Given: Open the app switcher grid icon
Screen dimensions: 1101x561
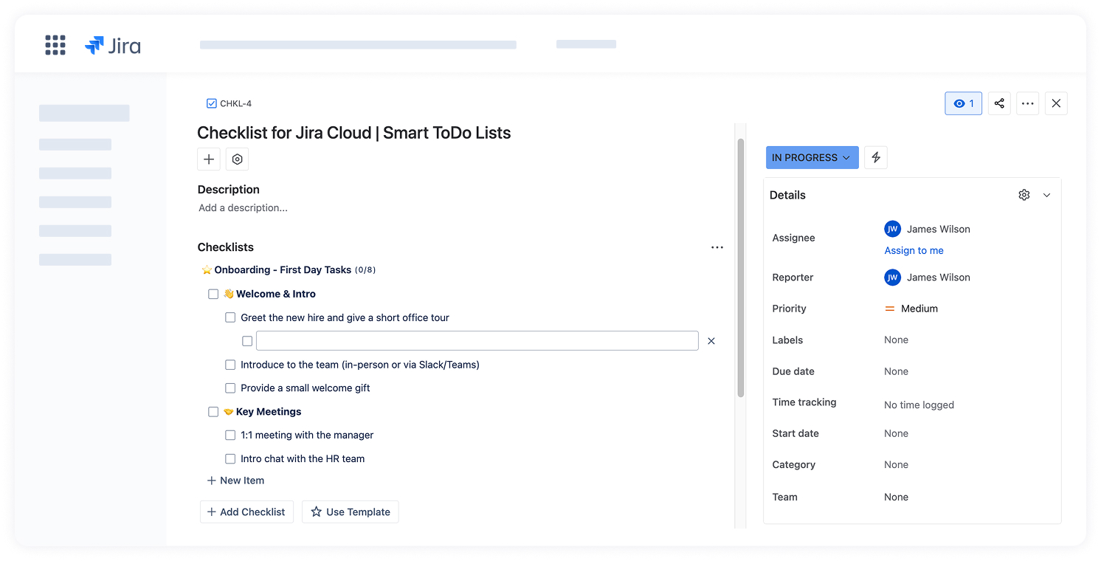Looking at the screenshot, I should pos(55,45).
